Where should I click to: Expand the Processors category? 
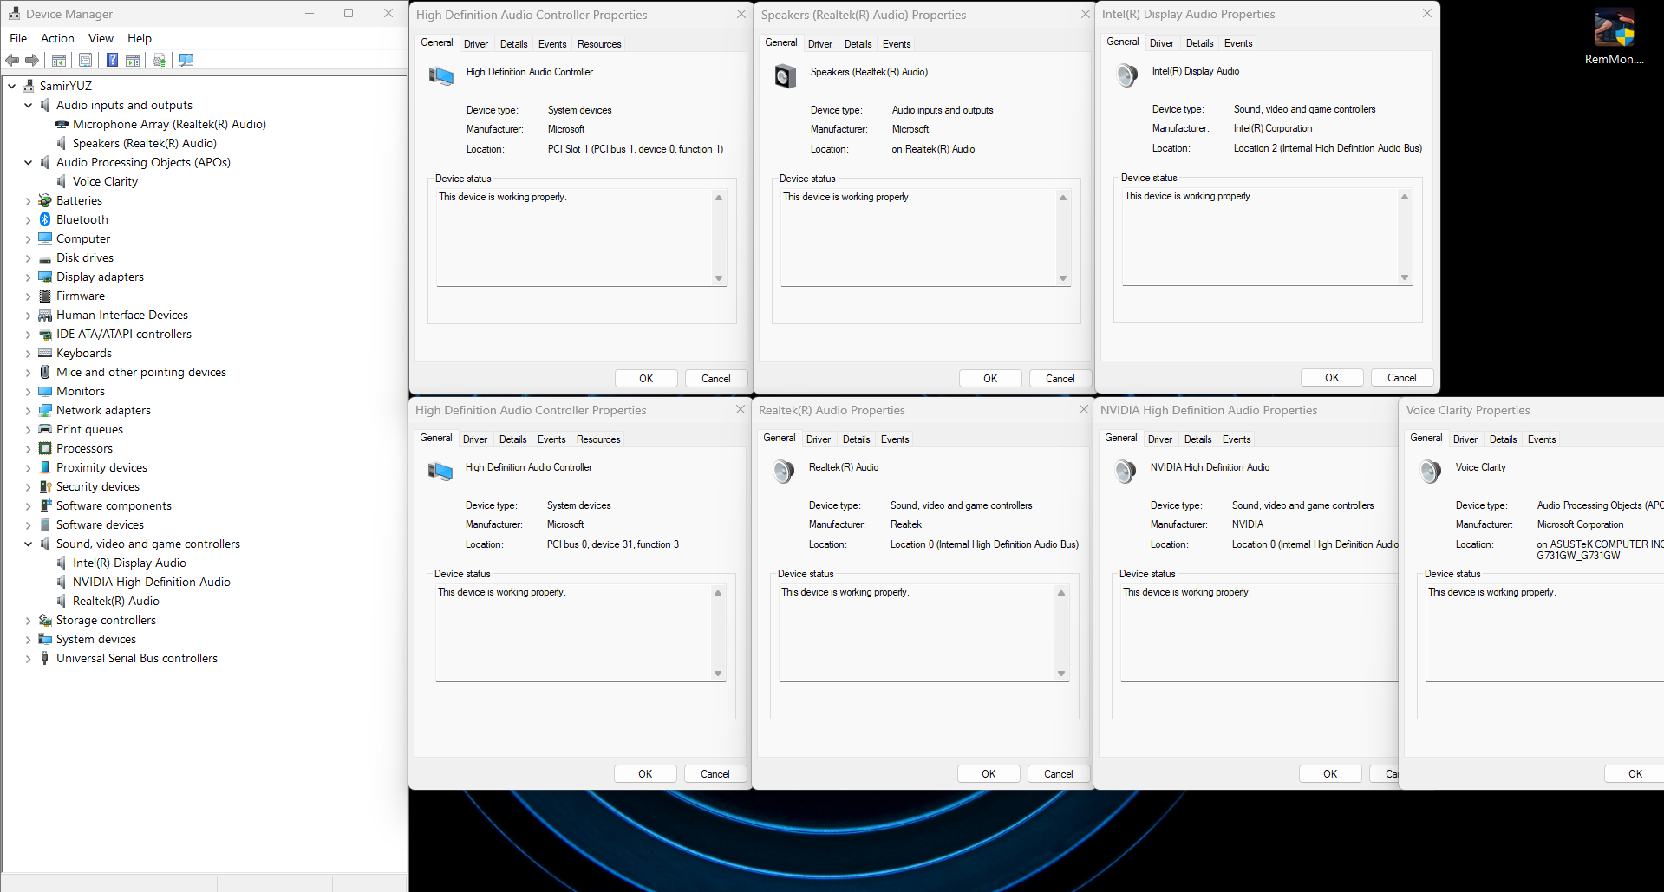point(28,448)
